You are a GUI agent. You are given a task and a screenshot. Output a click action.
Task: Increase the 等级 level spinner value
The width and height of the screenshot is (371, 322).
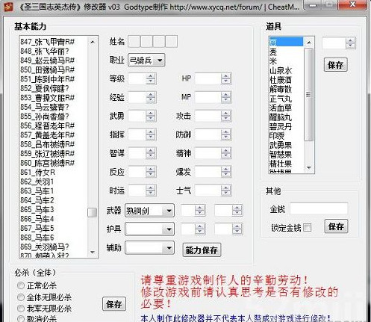(151, 76)
